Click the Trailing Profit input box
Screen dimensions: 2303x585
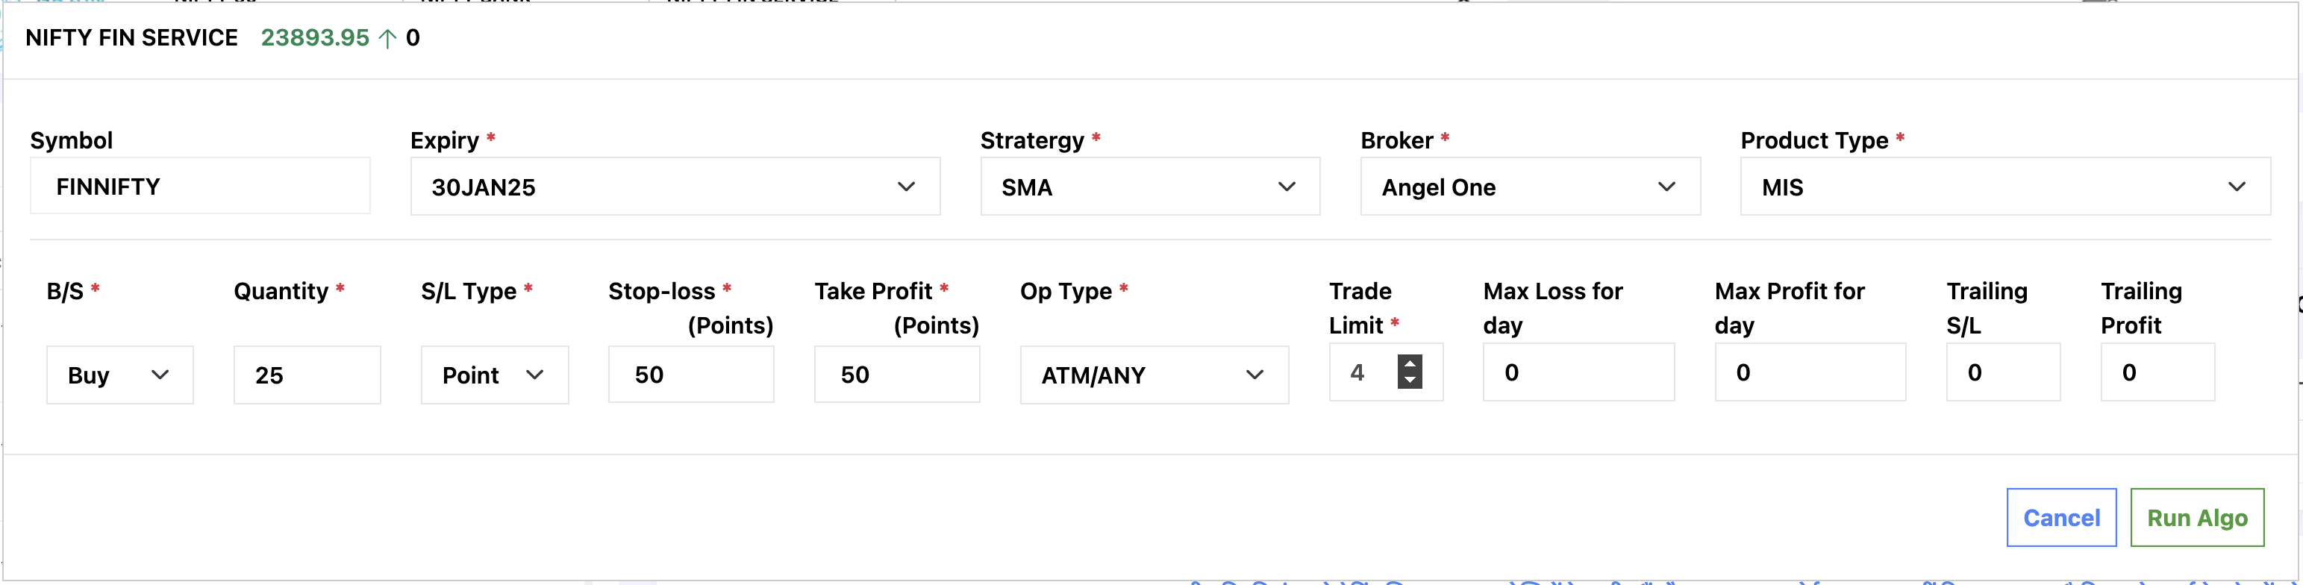tap(2157, 373)
